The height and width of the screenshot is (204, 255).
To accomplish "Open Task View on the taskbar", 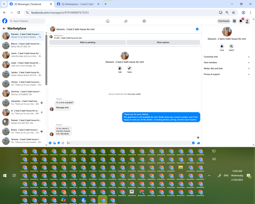I will pos(14,175).
